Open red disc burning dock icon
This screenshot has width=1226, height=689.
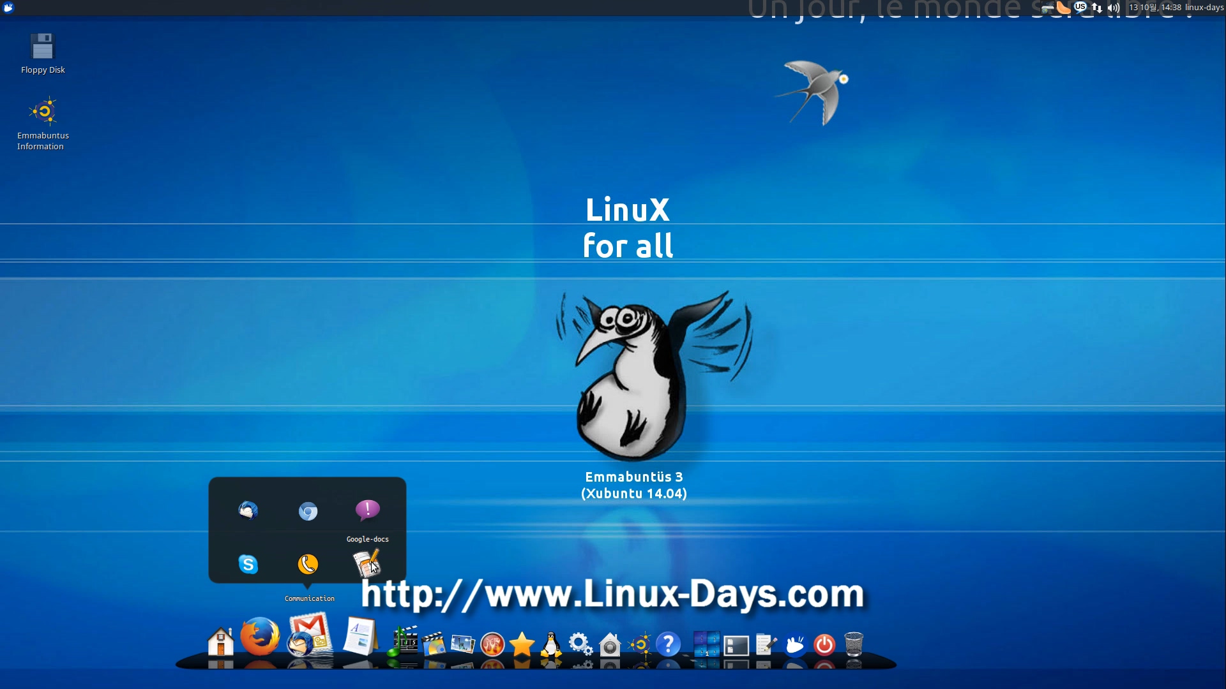pyautogui.click(x=492, y=645)
